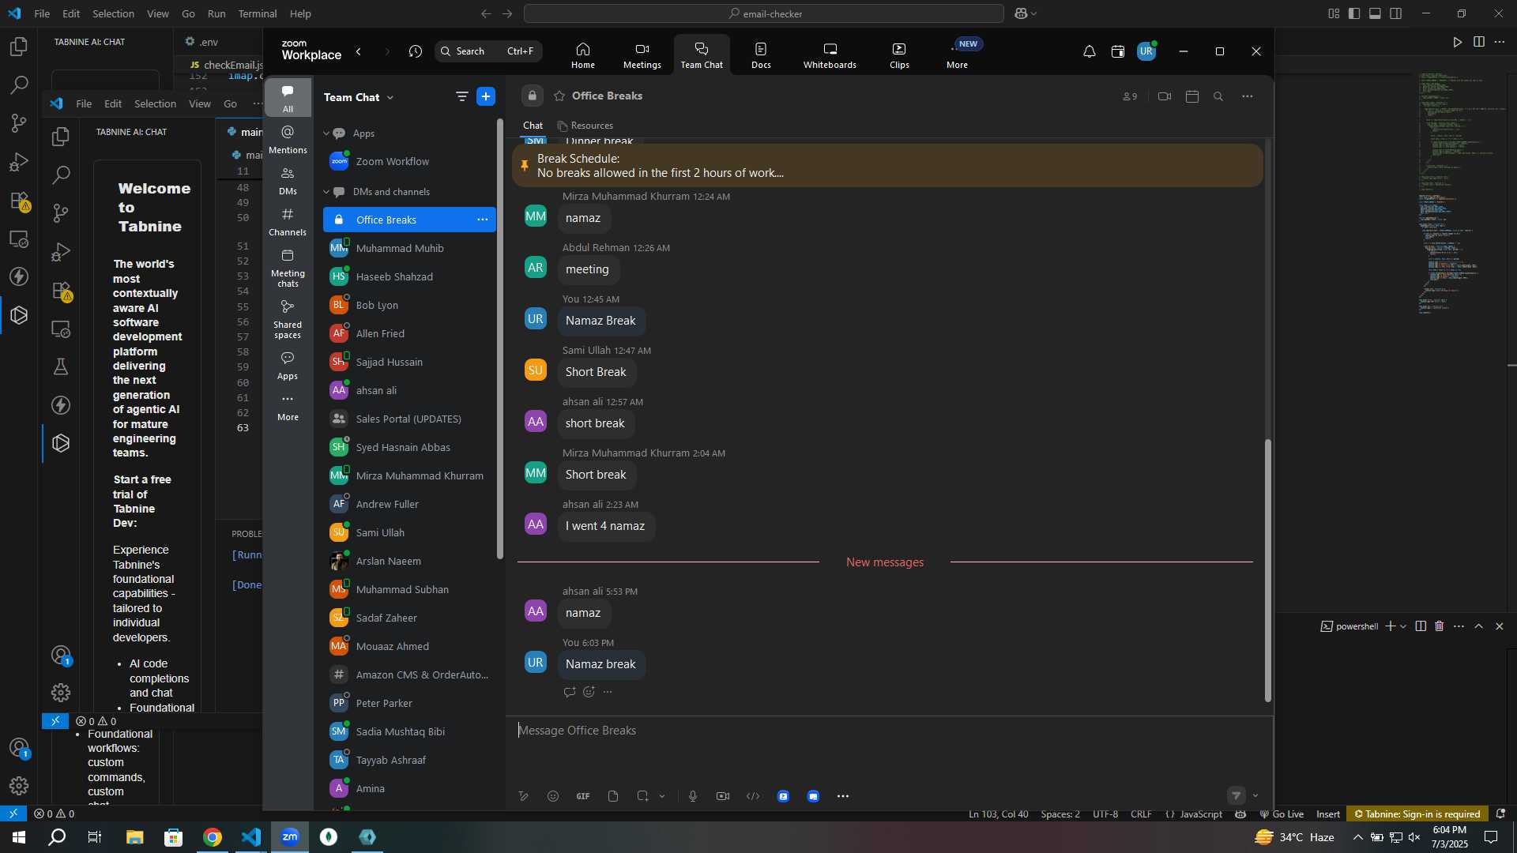The image size is (1517, 853).
Task: Open Mentions in Zoom sidebar
Action: 288,139
